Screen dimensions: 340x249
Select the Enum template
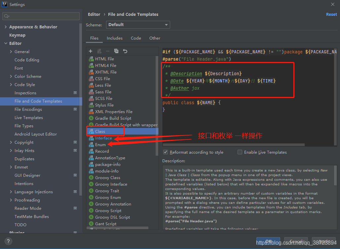(100, 145)
